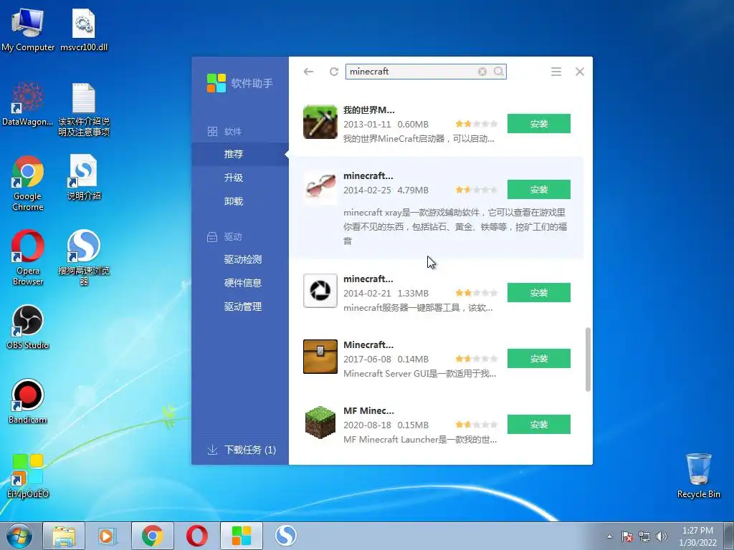Select the 驱动 section header

(x=224, y=236)
